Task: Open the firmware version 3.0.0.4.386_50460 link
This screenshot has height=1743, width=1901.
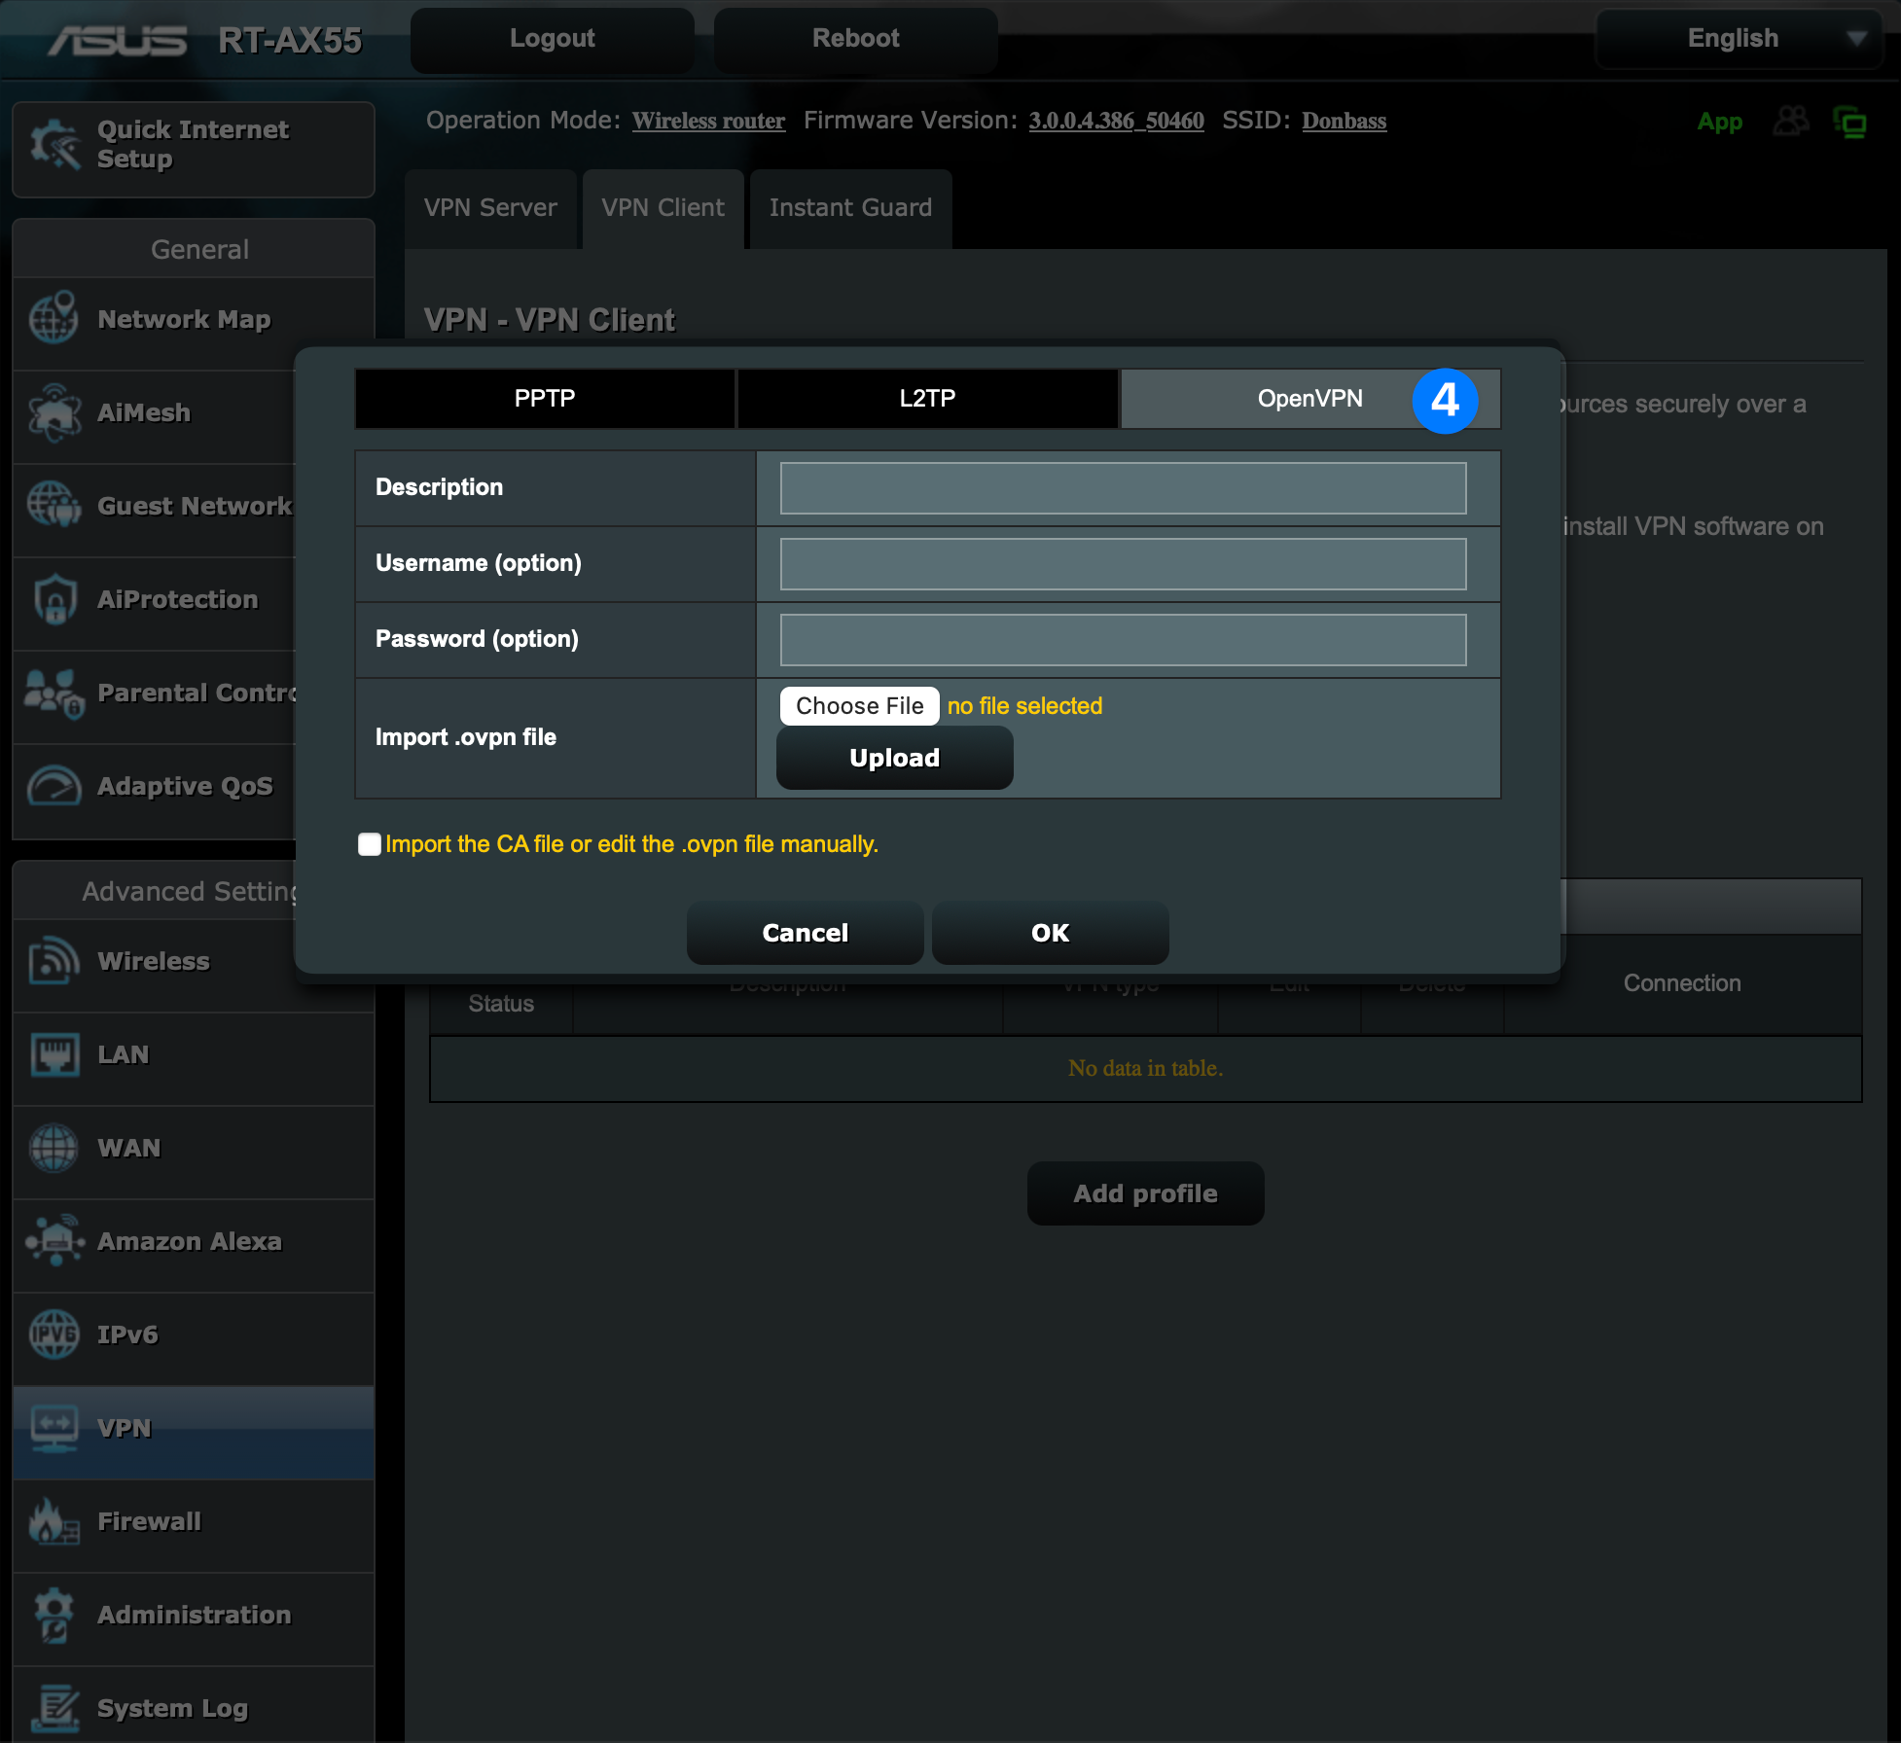Action: click(1116, 121)
